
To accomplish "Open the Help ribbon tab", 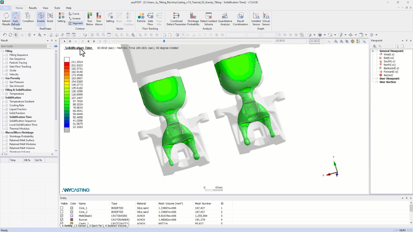I will tap(69, 8).
